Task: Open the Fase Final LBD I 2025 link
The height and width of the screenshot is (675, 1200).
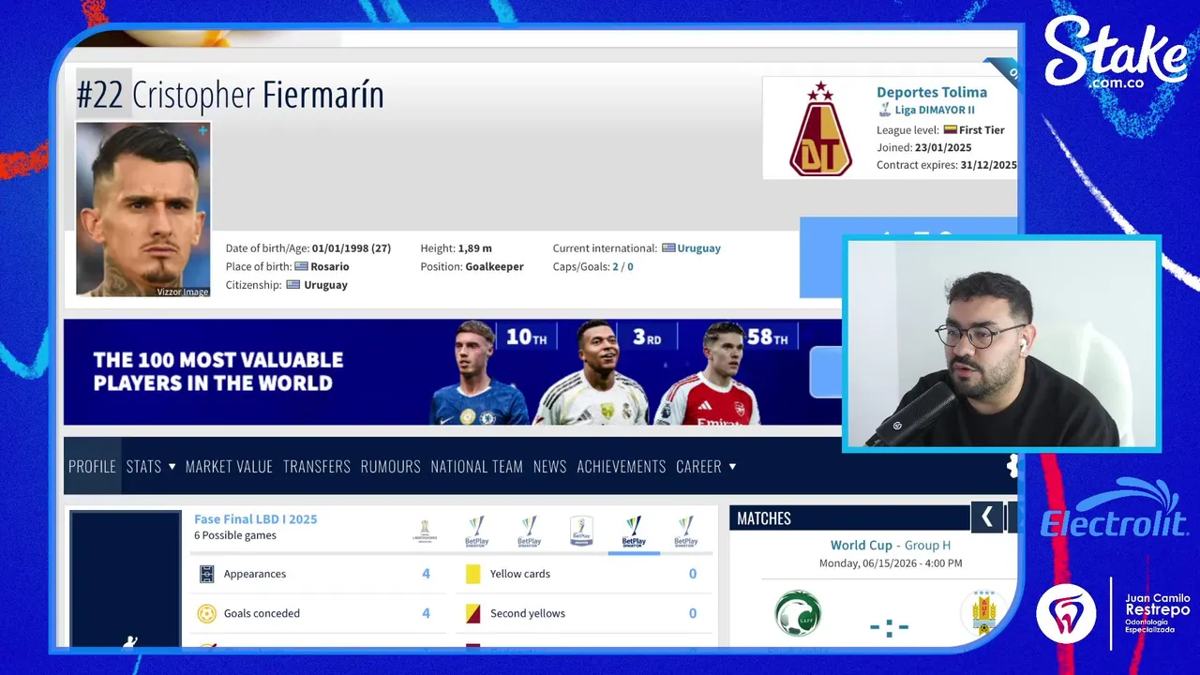Action: click(x=256, y=518)
